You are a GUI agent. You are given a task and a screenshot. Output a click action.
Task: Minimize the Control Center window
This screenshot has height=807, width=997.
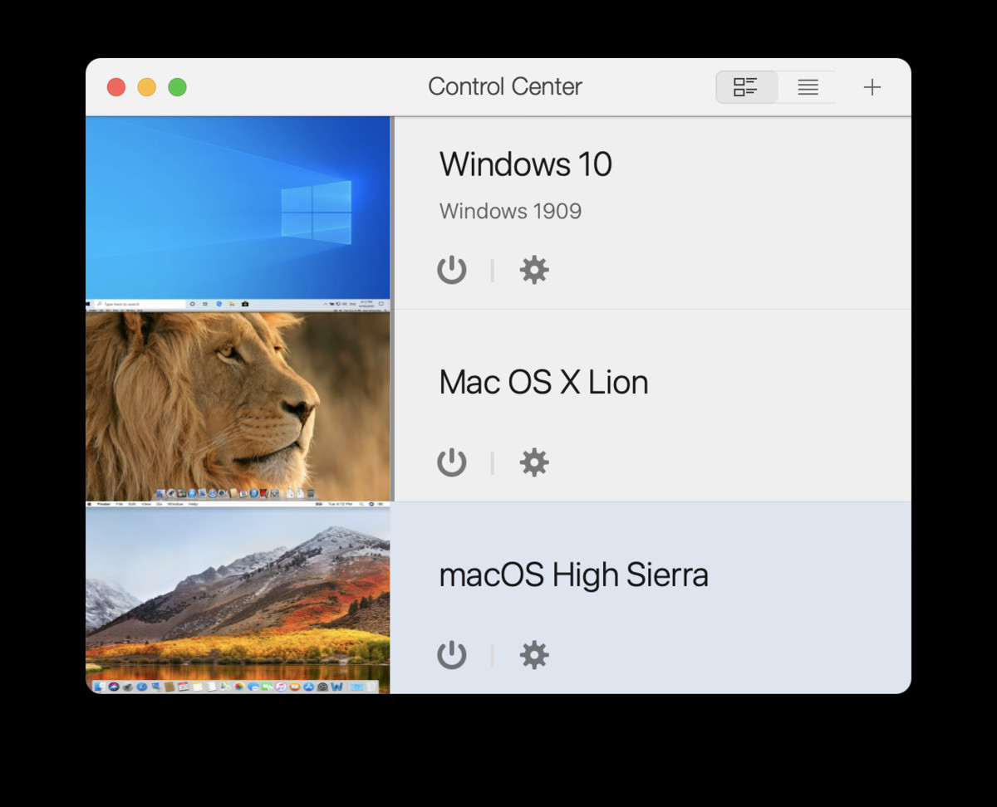pos(147,87)
